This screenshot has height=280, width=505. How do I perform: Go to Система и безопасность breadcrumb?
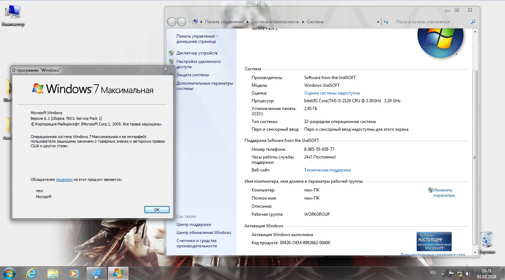(275, 22)
